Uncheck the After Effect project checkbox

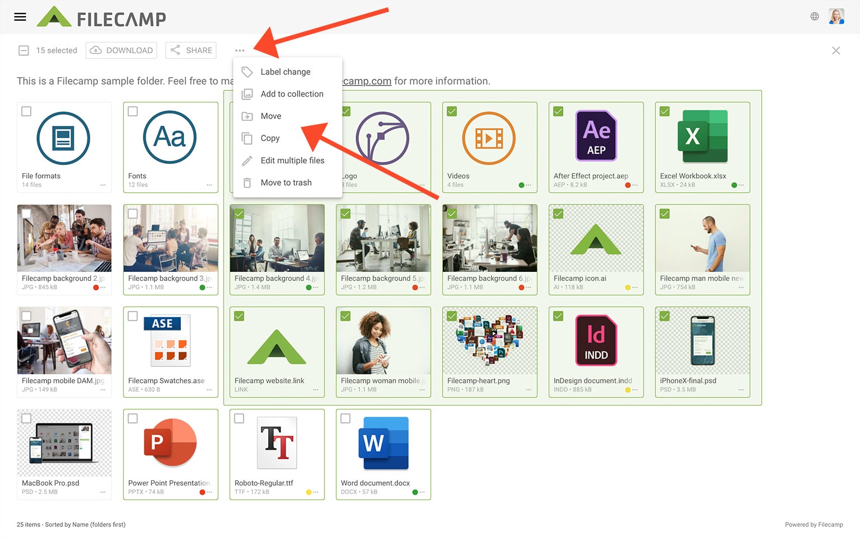point(558,111)
